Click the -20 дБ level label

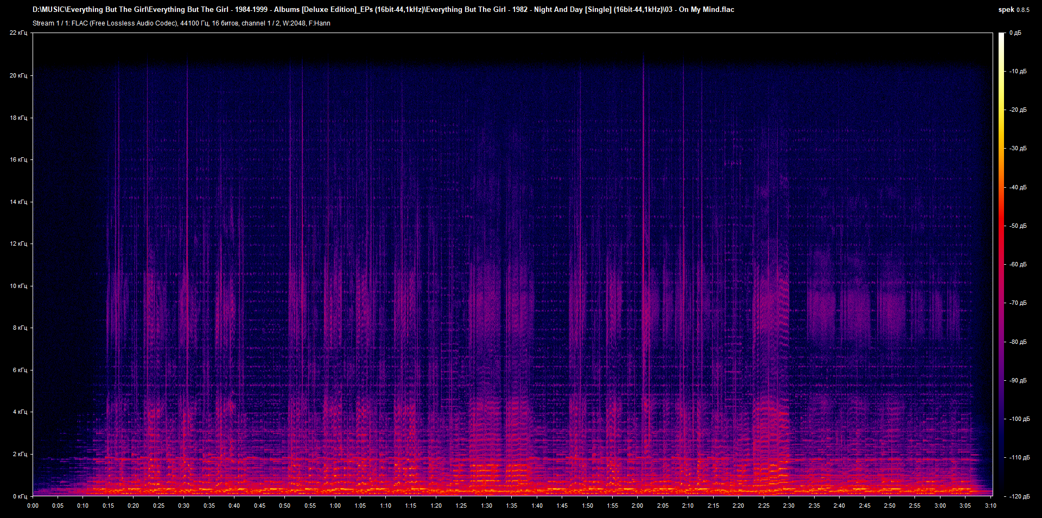click(x=1017, y=110)
